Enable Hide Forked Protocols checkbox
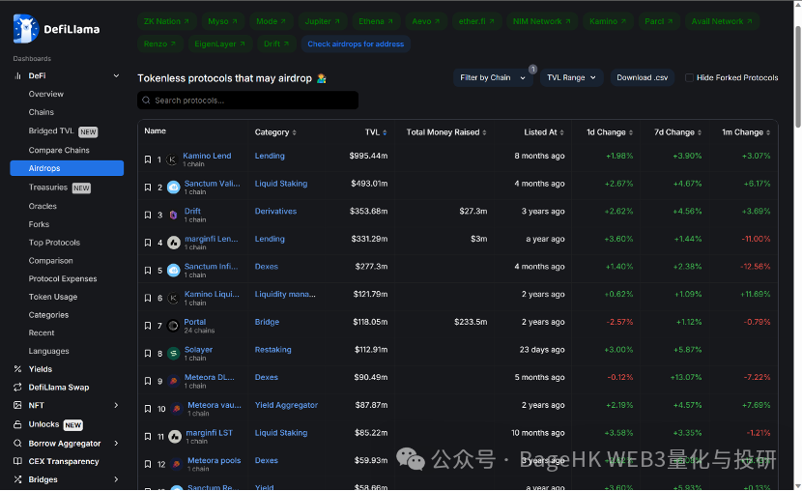This screenshot has height=491, width=802. click(x=689, y=77)
